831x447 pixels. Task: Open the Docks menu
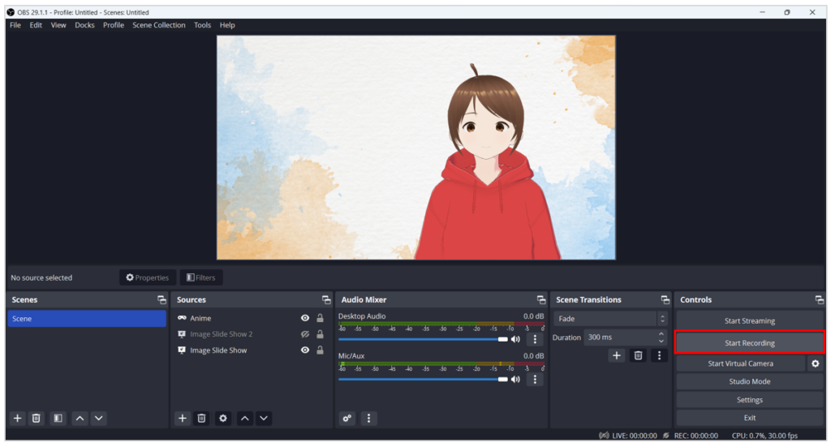click(84, 25)
